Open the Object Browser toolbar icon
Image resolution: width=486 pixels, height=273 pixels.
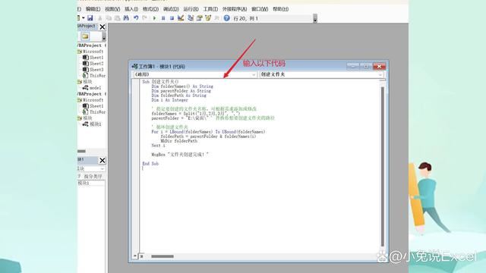[x=208, y=18]
